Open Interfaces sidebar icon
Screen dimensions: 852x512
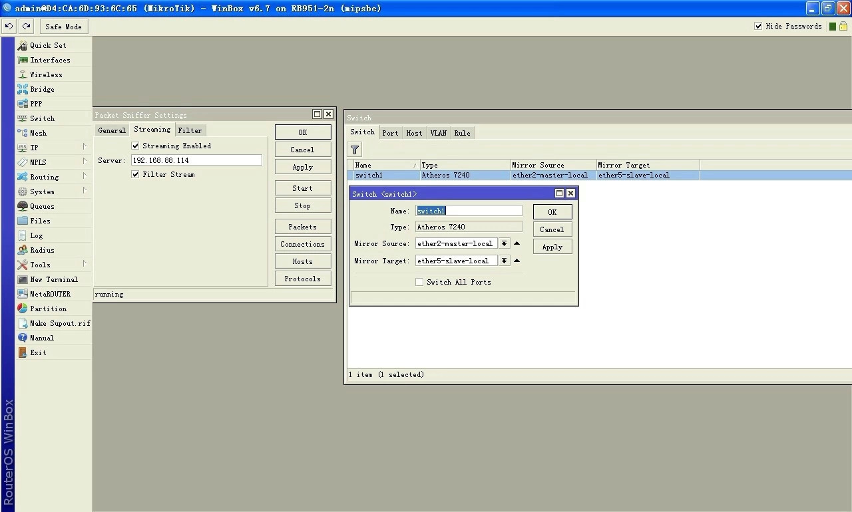point(23,60)
